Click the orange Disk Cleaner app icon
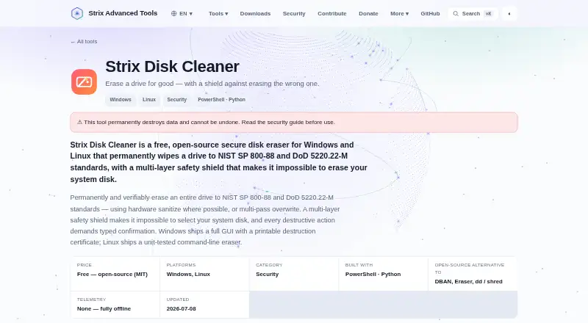Screen dimensions: 588x323 (84, 81)
